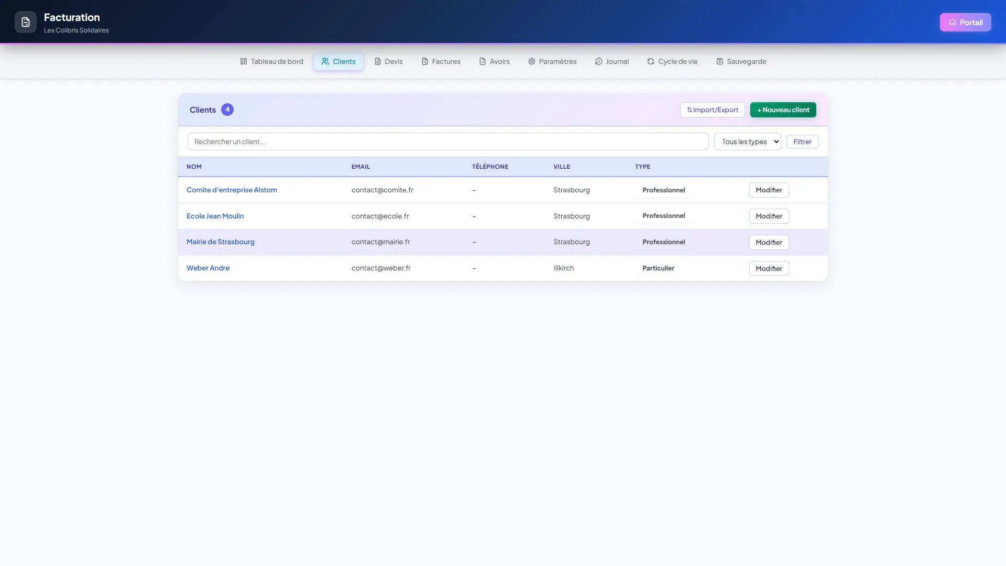
Task: Open the Portail button
Action: pyautogui.click(x=965, y=22)
